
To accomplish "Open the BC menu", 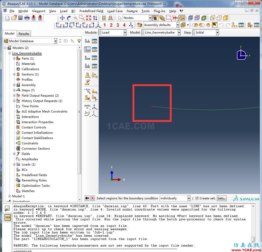I will point(73,11).
